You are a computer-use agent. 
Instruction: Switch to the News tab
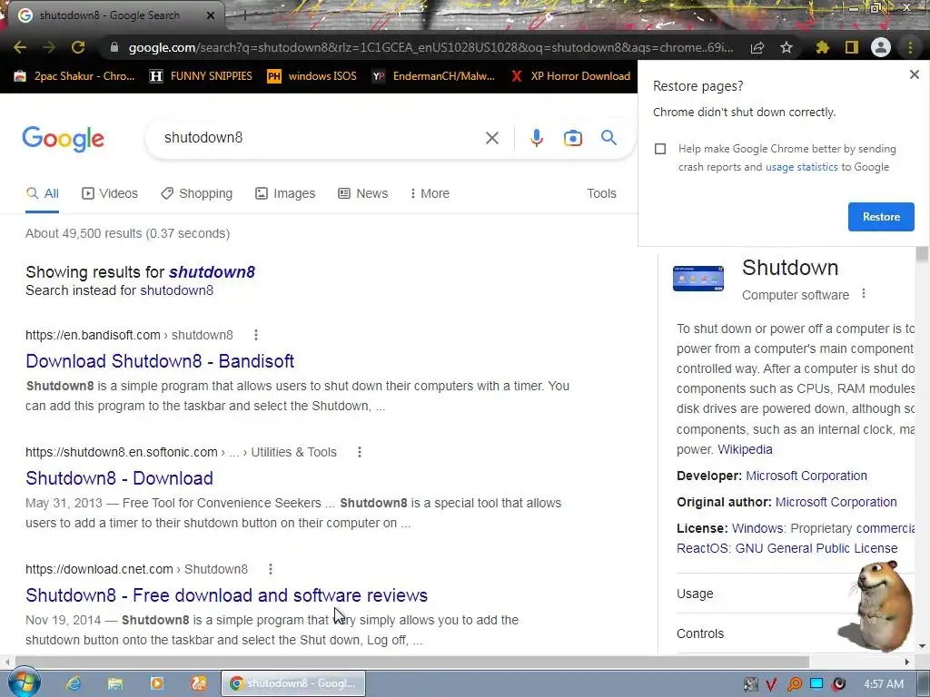coord(362,194)
